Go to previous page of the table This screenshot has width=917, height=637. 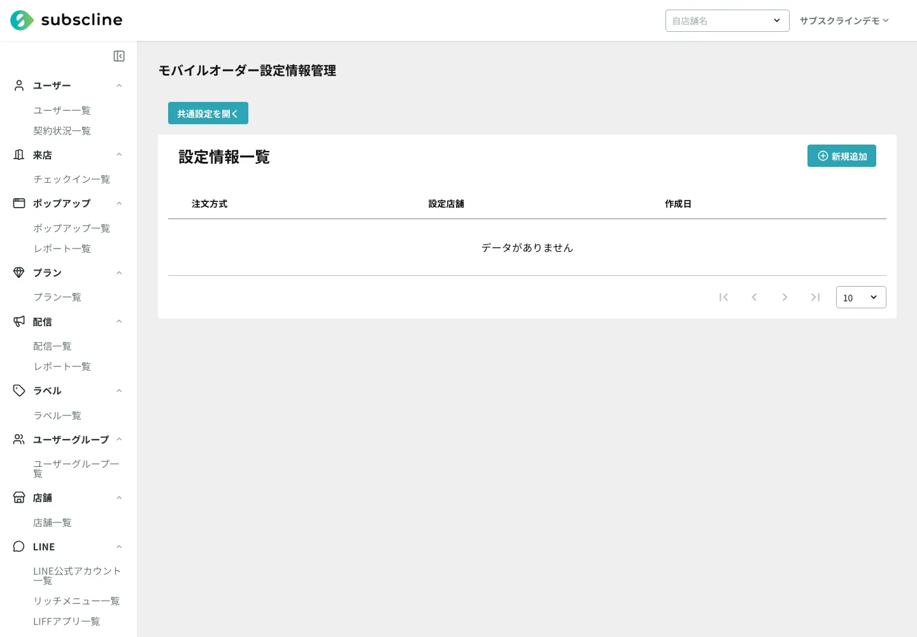point(754,297)
